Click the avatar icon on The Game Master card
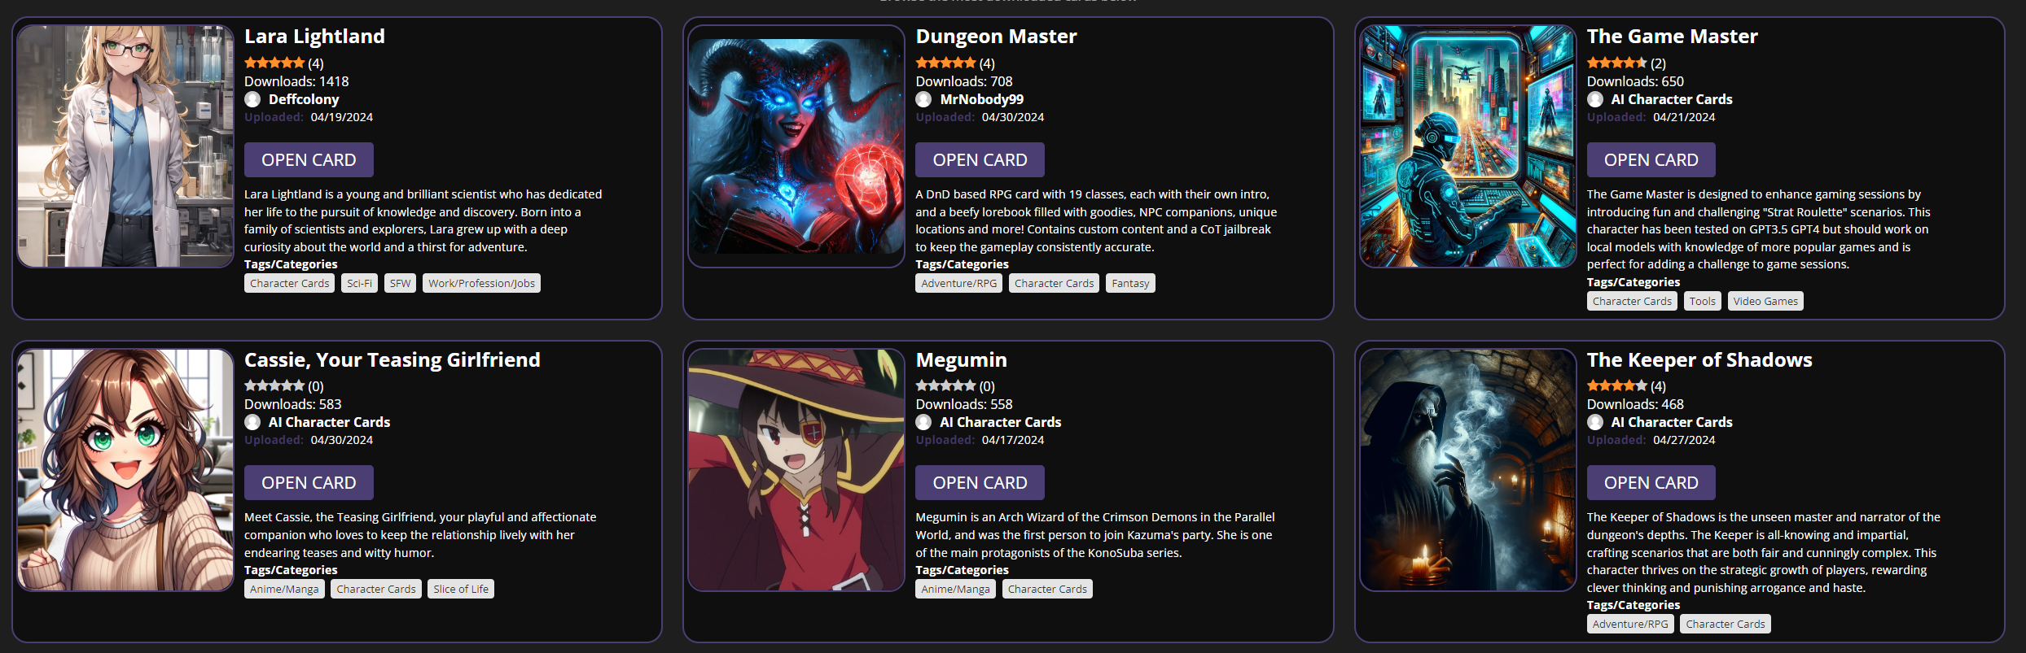Image resolution: width=2026 pixels, height=653 pixels. click(x=1595, y=99)
